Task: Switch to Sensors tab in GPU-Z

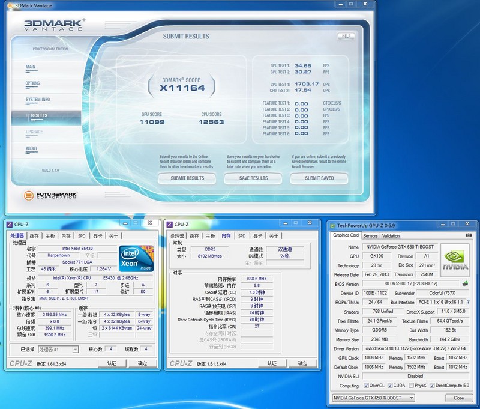Action: [x=370, y=236]
